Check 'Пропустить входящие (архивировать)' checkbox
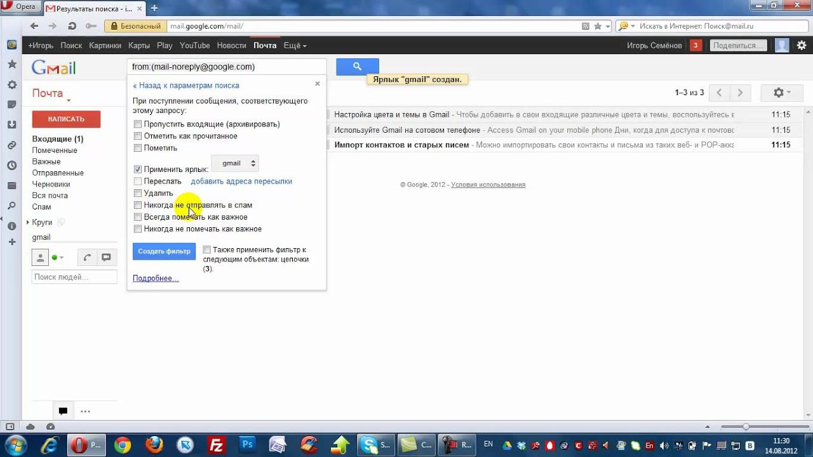813x457 pixels. click(138, 124)
